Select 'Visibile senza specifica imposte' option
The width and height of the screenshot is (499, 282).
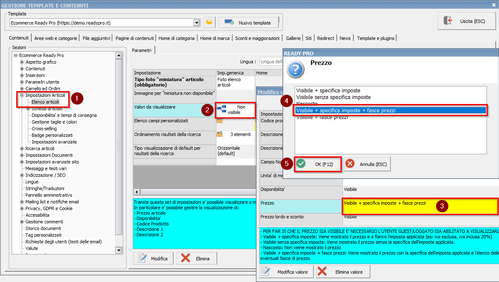333,97
